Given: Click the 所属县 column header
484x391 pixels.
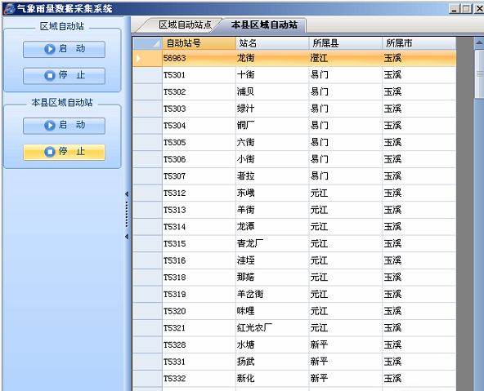Looking at the screenshot, I should [346, 43].
